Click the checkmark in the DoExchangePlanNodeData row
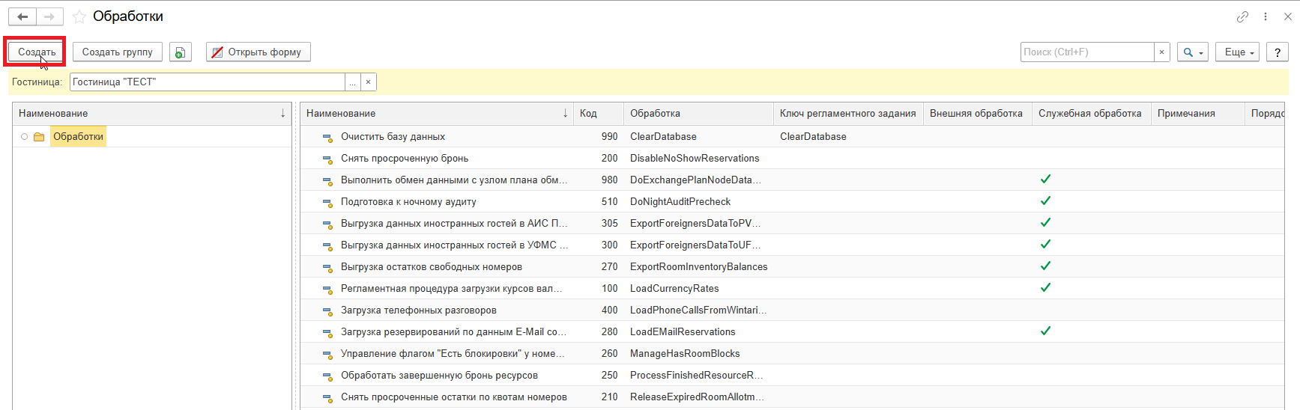This screenshot has height=410, width=1300. (x=1045, y=179)
